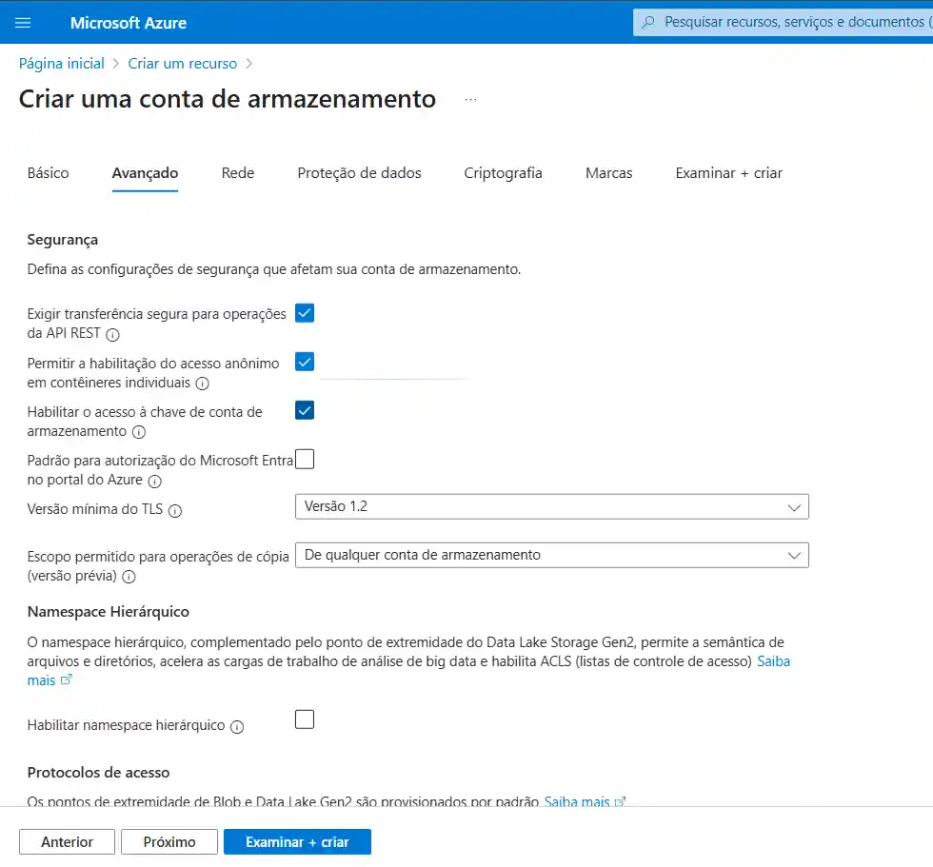
Task: Uncheck Permitir acesso anônimo checkbox
Action: [x=305, y=362]
